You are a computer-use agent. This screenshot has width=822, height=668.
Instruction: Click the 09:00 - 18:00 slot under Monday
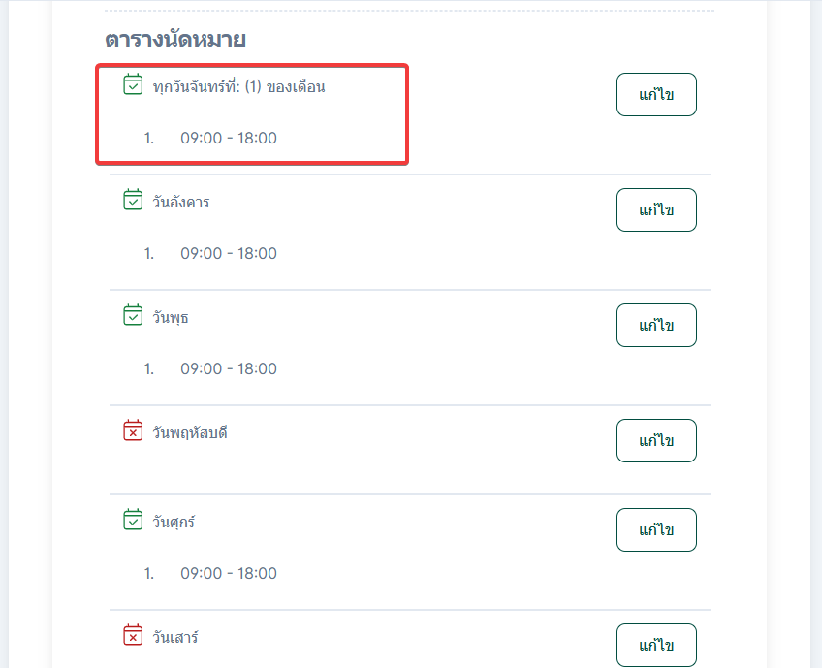coord(228,138)
